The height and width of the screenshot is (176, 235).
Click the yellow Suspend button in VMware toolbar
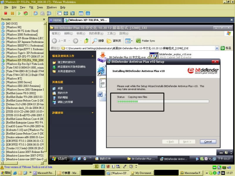click(12, 13)
